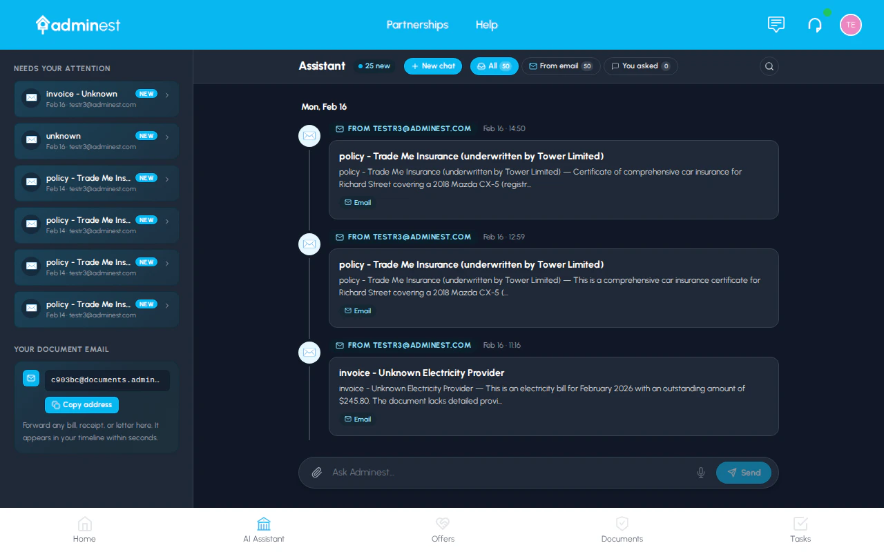Click the 'Feb 16 · 12:59' timestamp

point(504,237)
